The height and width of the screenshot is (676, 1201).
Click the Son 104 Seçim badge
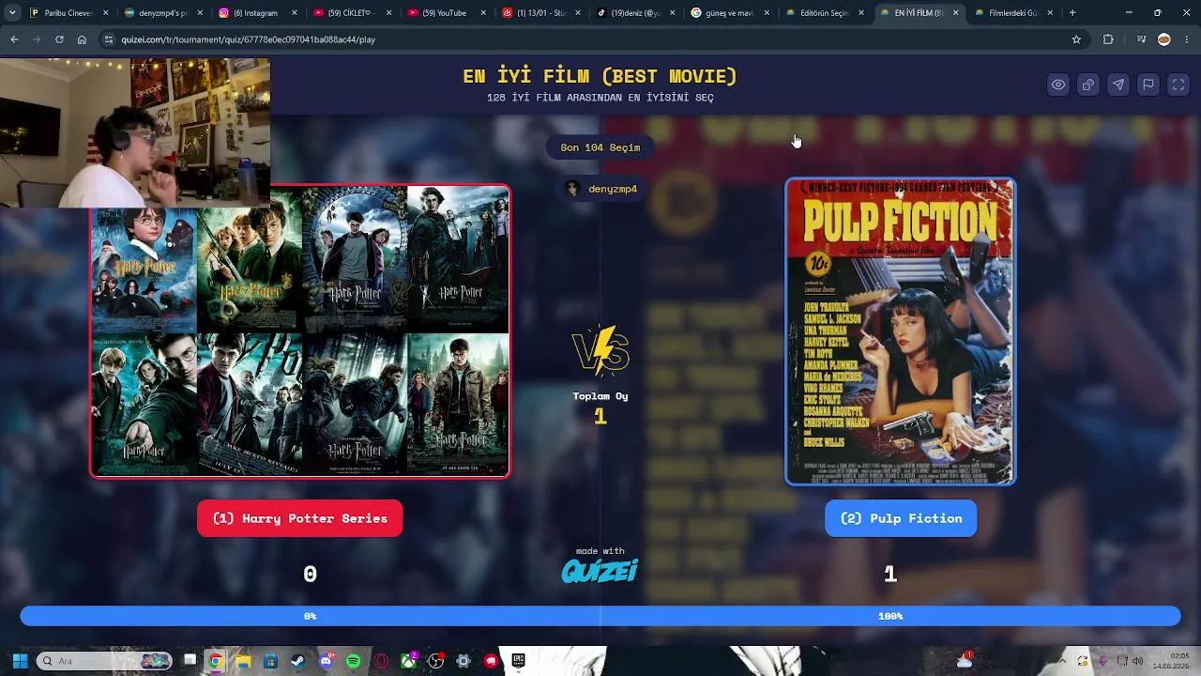[x=600, y=147]
